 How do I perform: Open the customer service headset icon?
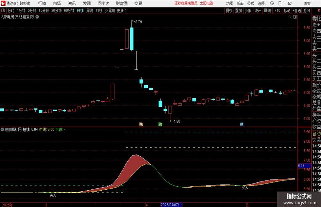[x=272, y=3]
